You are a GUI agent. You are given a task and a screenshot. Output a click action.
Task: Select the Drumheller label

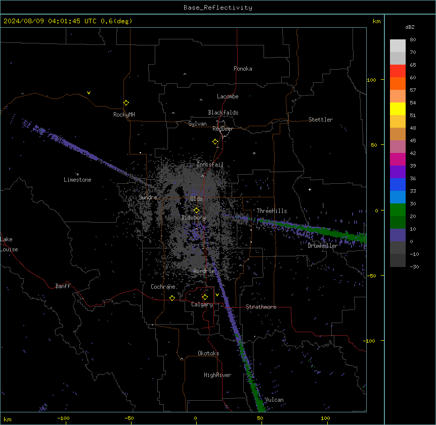[323, 246]
